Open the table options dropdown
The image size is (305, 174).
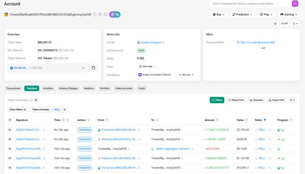point(292,100)
